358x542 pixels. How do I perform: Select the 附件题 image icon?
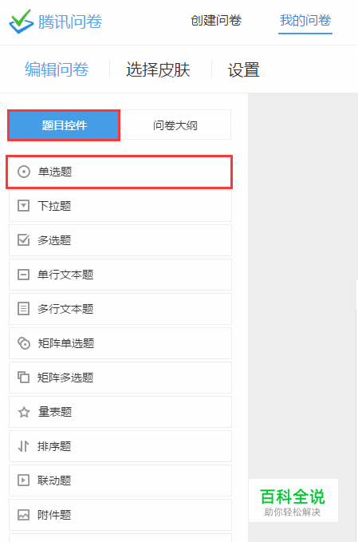(x=23, y=515)
